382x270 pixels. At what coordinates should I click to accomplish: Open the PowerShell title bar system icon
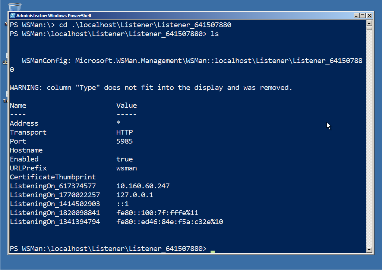12,16
